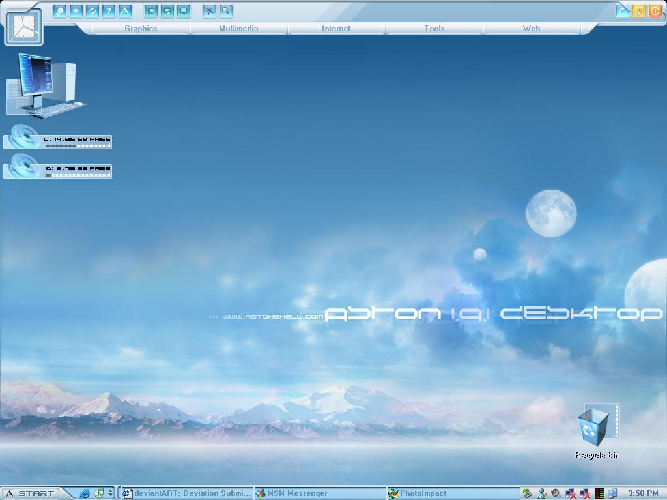Open the Recycle Bin desktop icon
This screenshot has height=500, width=667.
595,427
